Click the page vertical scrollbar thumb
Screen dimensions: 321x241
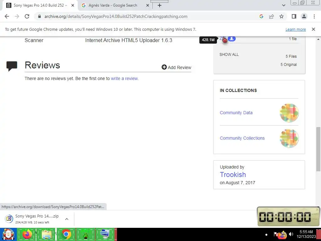click(318, 149)
